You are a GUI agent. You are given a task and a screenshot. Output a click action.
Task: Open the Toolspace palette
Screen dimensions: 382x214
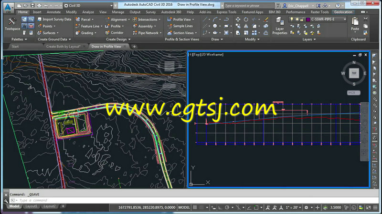tap(12, 24)
